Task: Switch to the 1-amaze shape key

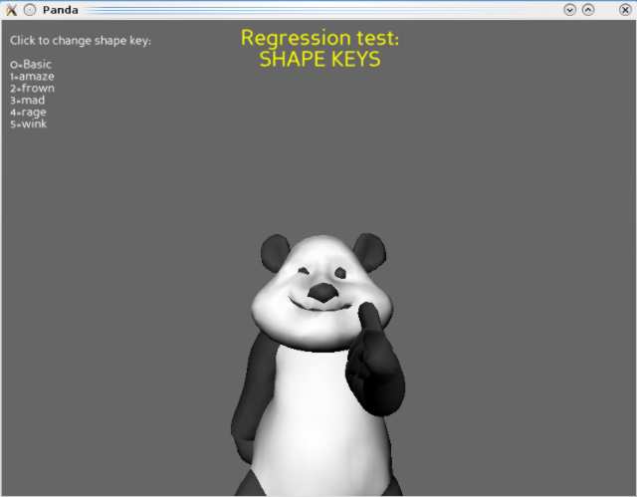Action: click(32, 77)
